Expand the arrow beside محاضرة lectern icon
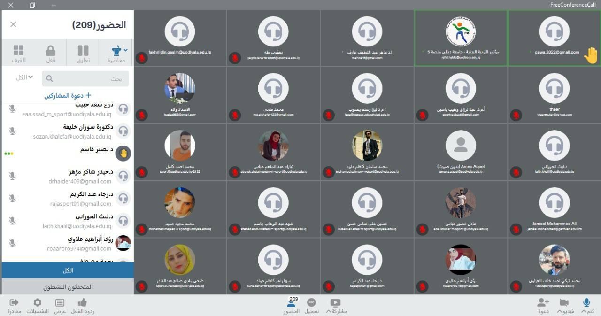Viewport: 601px width, 316px height. (x=126, y=50)
